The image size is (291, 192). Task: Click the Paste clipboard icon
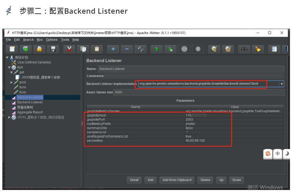pos(97,49)
